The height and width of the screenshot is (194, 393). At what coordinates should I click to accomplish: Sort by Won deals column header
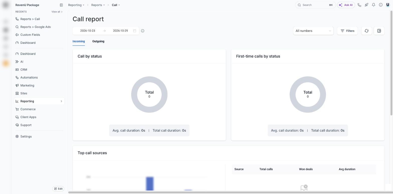(x=306, y=169)
